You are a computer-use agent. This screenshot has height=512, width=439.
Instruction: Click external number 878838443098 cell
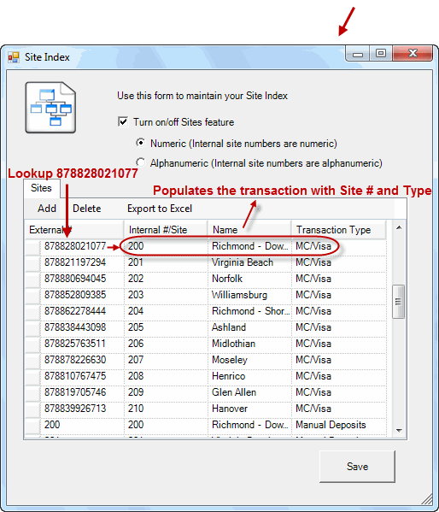(x=82, y=329)
